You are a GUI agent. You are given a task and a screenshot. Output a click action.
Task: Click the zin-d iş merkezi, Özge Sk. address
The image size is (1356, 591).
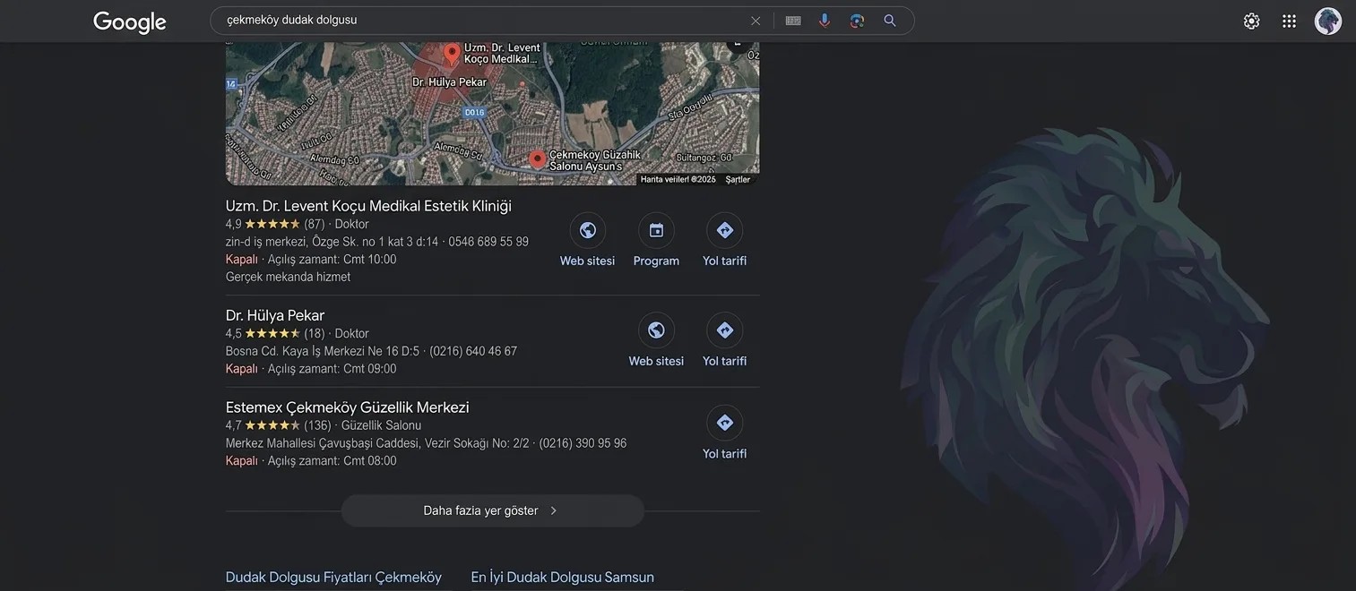coord(333,242)
